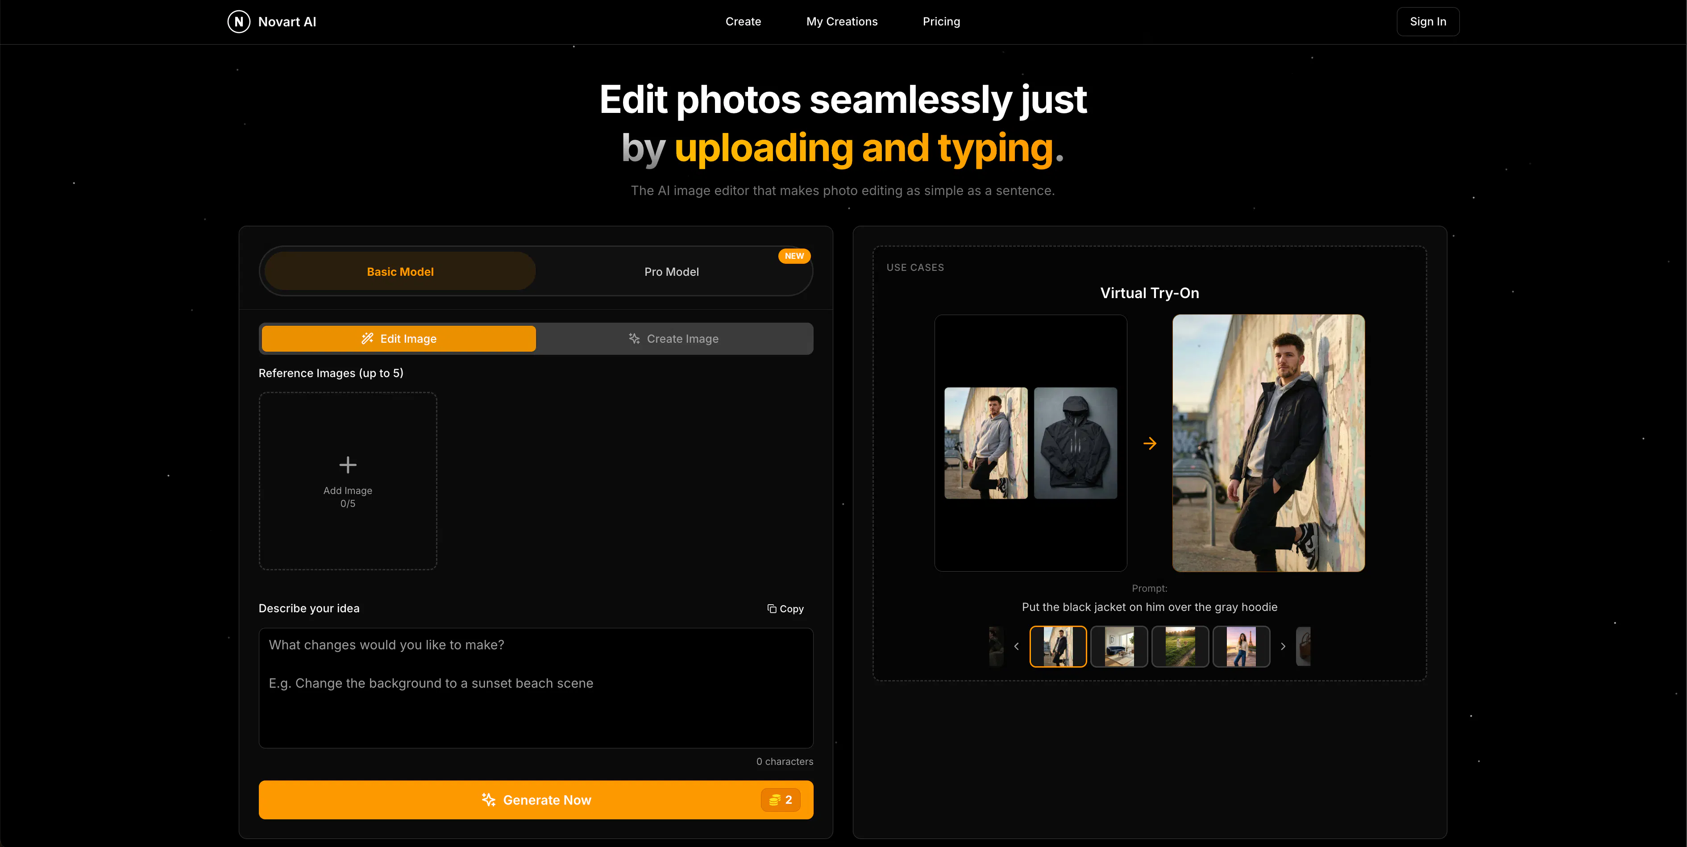
Task: Open the Create nav menu item
Action: (743, 21)
